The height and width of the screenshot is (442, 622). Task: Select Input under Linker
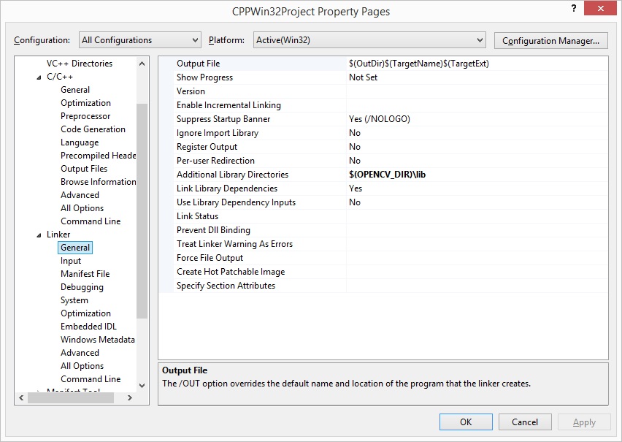coord(71,260)
